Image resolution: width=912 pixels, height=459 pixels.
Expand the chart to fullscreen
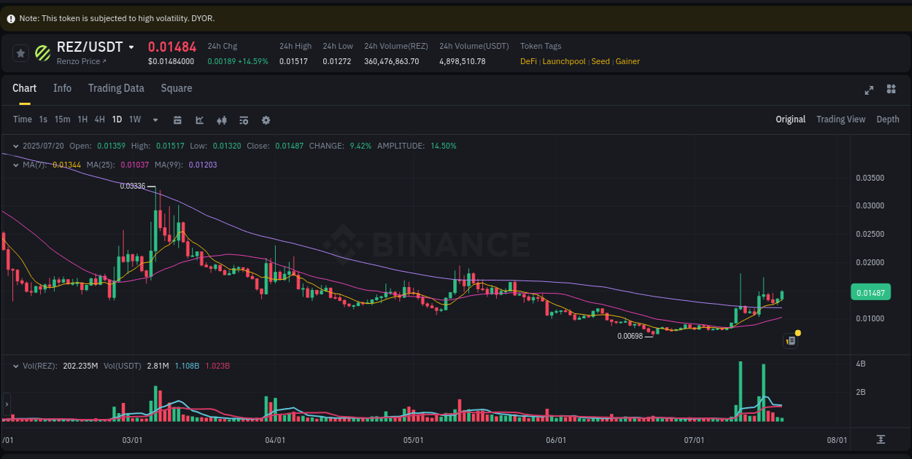869,90
